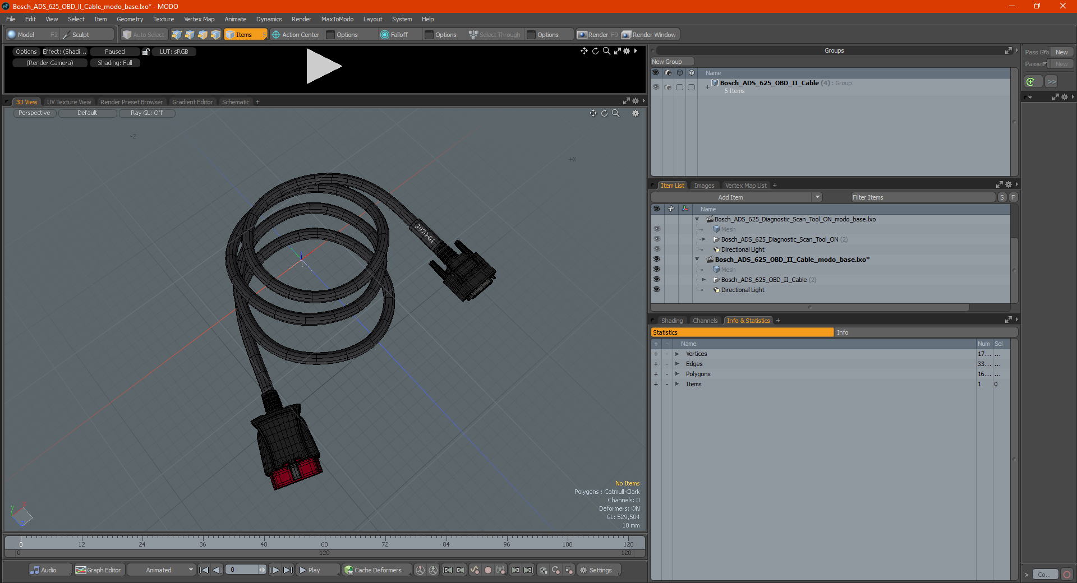Screen dimensions: 1077x583
Task: Click Ray GL: Off button
Action: 147,113
